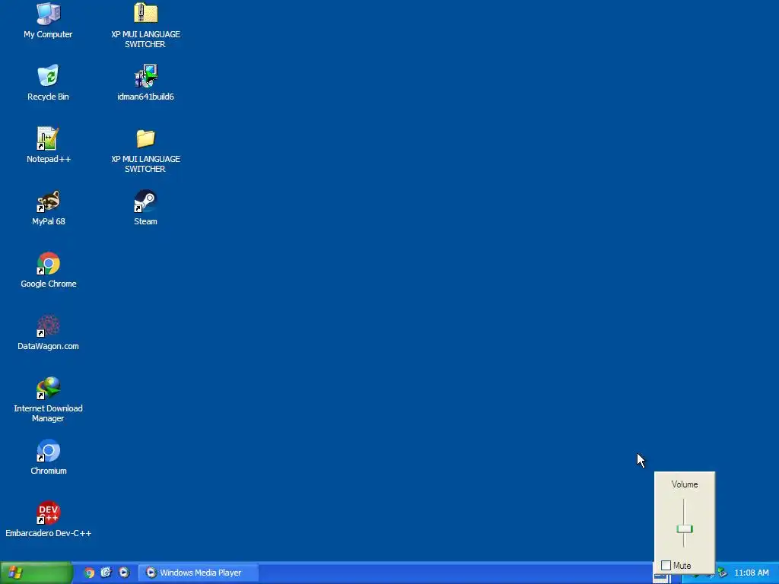Select the Google Chrome desktop shortcut
The width and height of the screenshot is (779, 584).
pos(48,270)
